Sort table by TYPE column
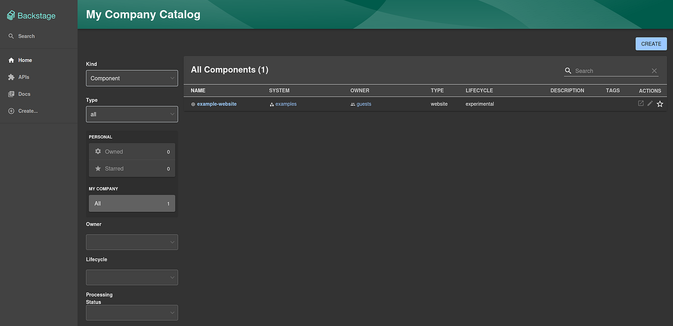 437,90
